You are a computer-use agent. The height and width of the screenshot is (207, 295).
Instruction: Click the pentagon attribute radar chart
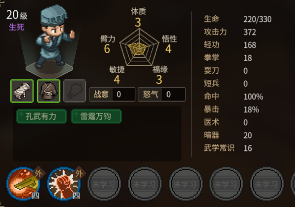(139, 47)
